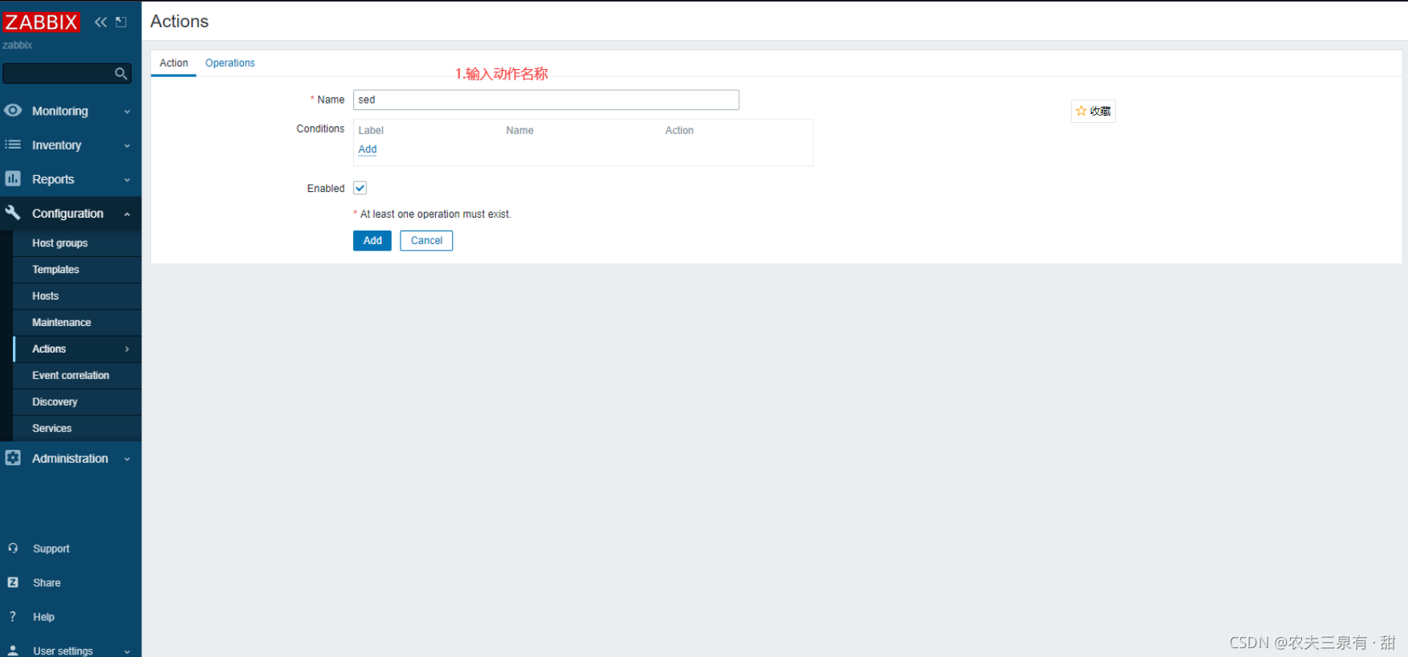Click the User settings person icon

(13, 651)
